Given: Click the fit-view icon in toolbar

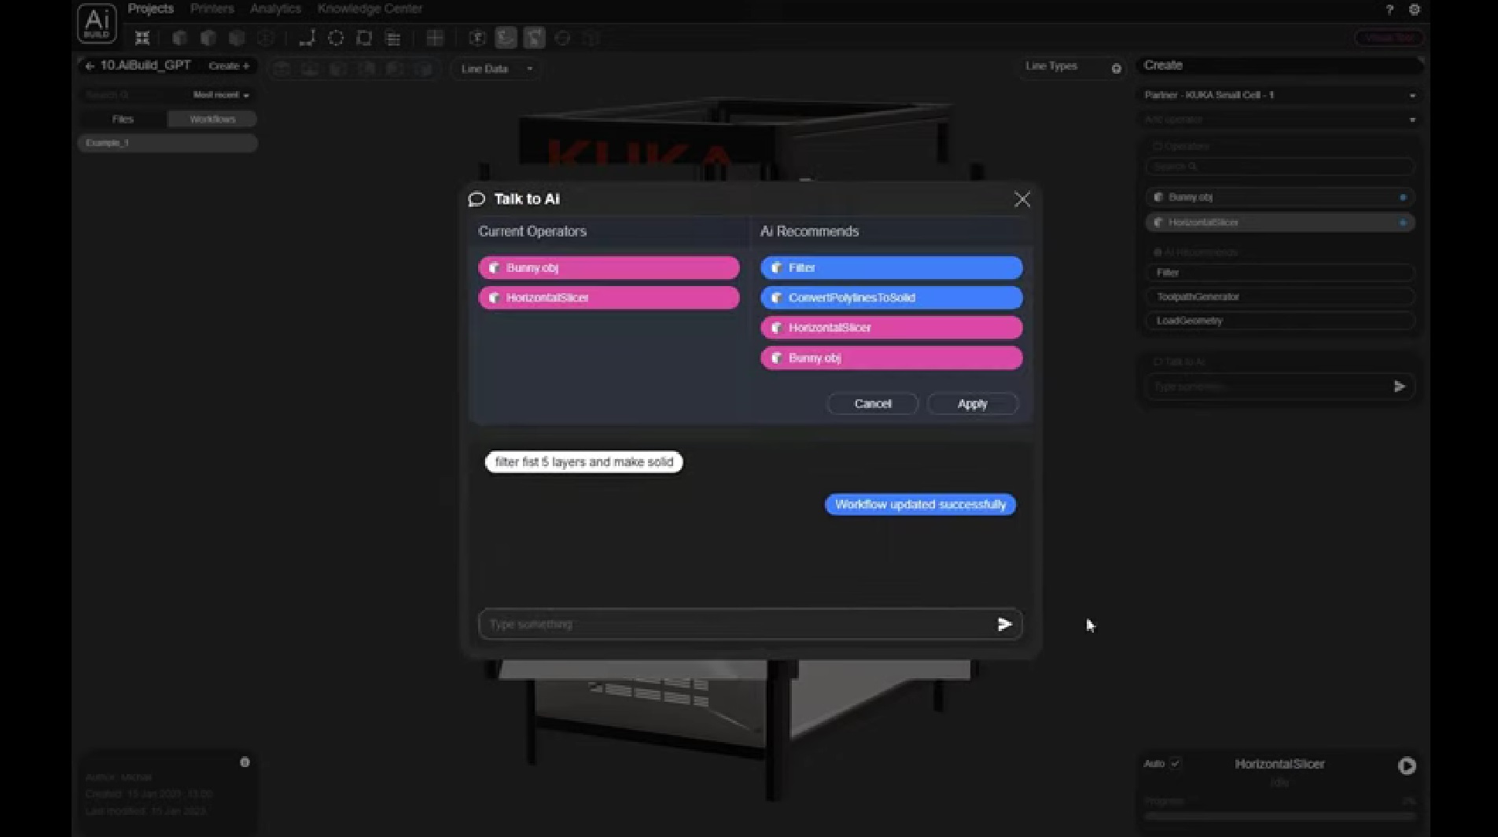Looking at the screenshot, I should (142, 38).
